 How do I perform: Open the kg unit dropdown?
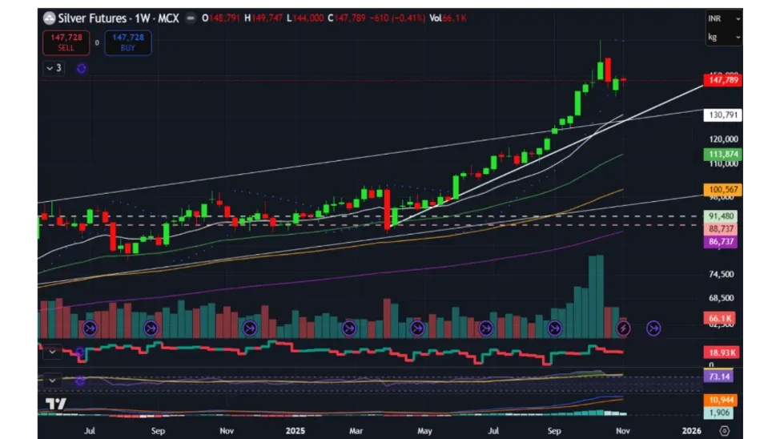point(724,38)
